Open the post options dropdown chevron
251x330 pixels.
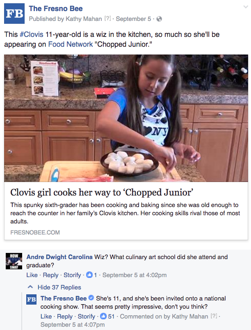tap(246, 7)
